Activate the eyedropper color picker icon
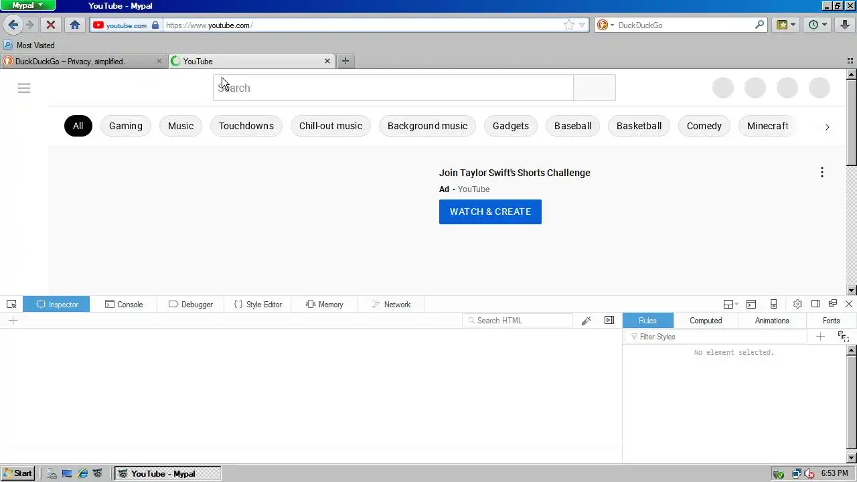The width and height of the screenshot is (857, 482). (x=586, y=321)
